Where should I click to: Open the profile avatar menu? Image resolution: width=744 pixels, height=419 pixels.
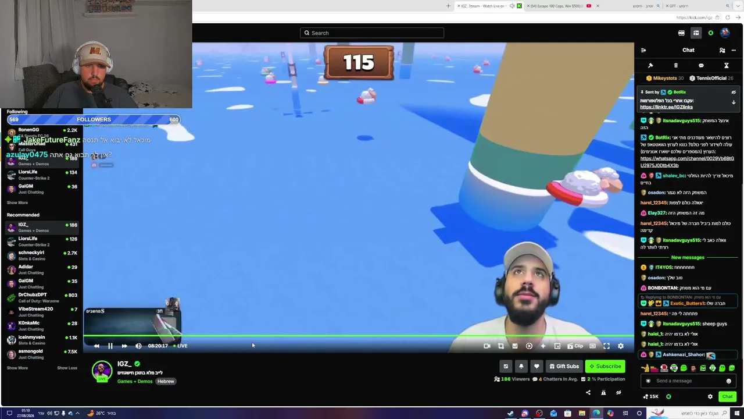coord(725,33)
